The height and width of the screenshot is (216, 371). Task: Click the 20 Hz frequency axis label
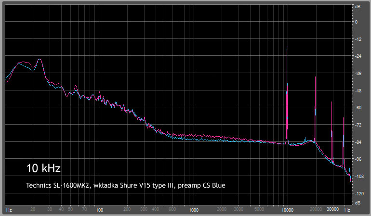(x=33, y=209)
